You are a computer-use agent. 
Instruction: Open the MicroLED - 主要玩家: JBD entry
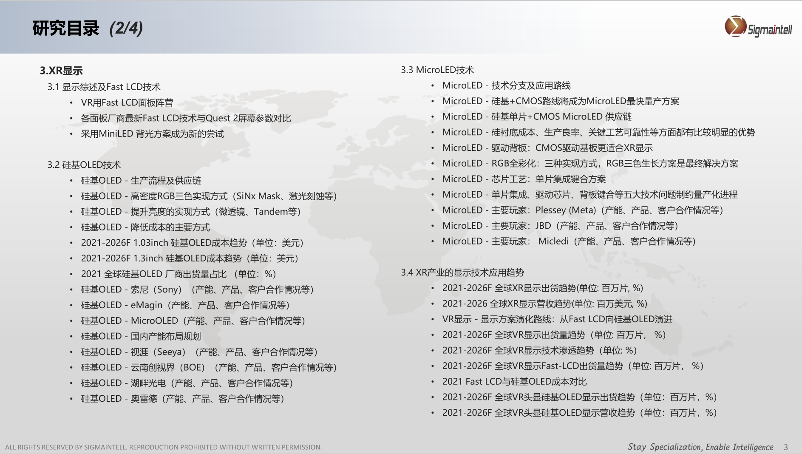click(560, 226)
